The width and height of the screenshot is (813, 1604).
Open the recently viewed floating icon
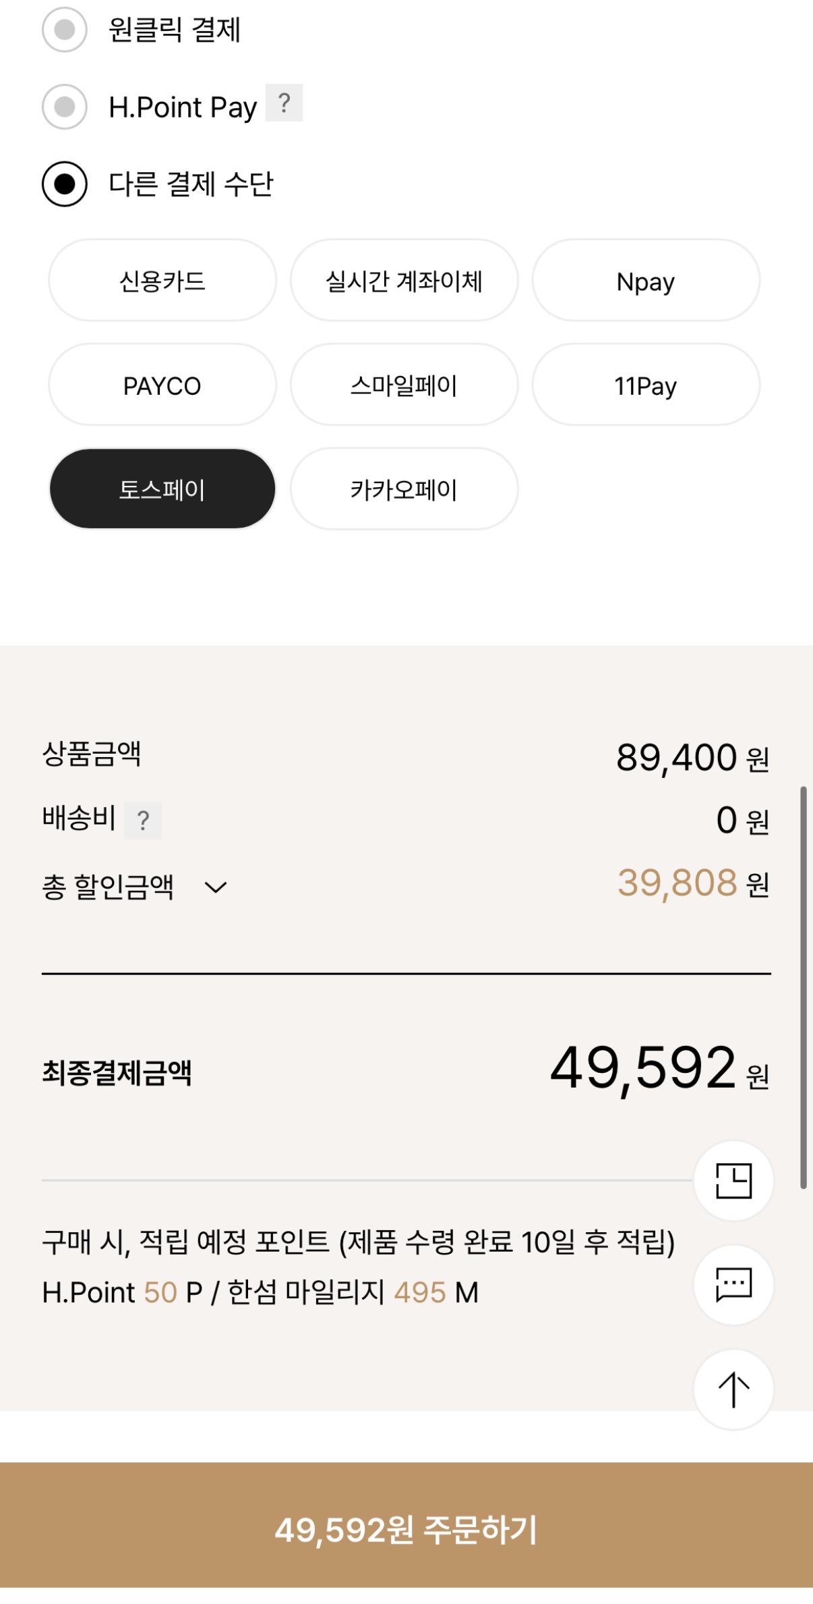[x=733, y=1180]
